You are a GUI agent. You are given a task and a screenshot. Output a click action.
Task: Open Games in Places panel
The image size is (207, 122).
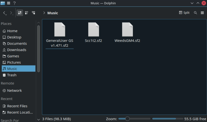point(18,56)
